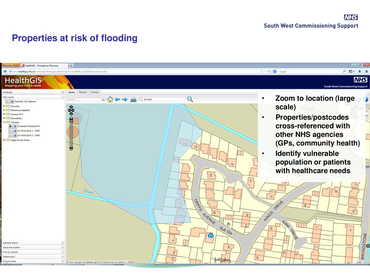
Task: Expand the Reference Datasets tree node
Action: click(4, 110)
